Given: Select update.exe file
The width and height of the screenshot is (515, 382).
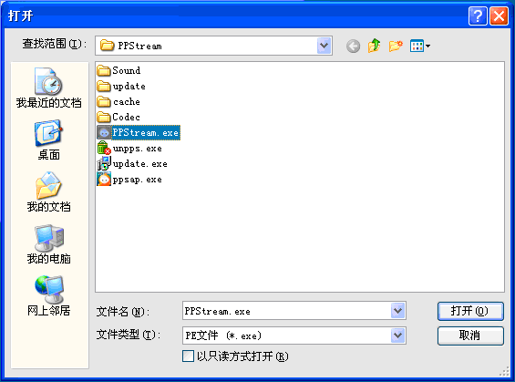Looking at the screenshot, I should (x=132, y=163).
